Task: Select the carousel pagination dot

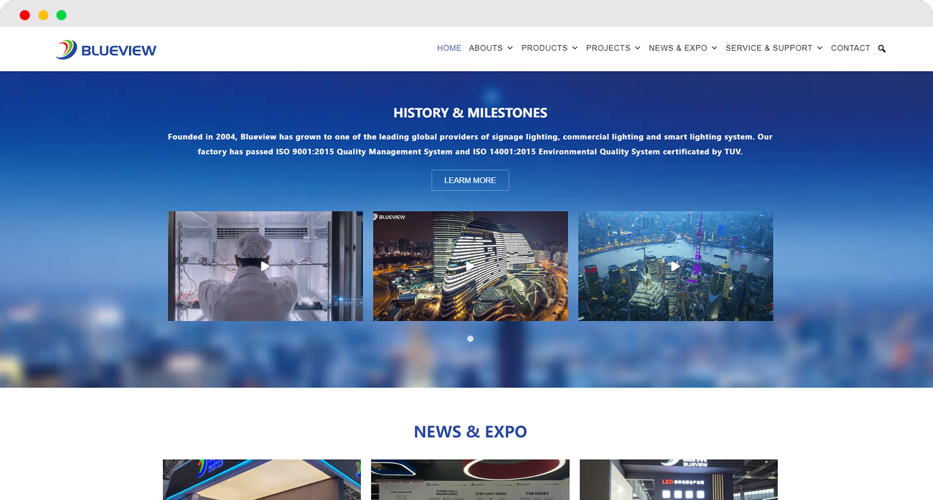Action: (x=470, y=339)
